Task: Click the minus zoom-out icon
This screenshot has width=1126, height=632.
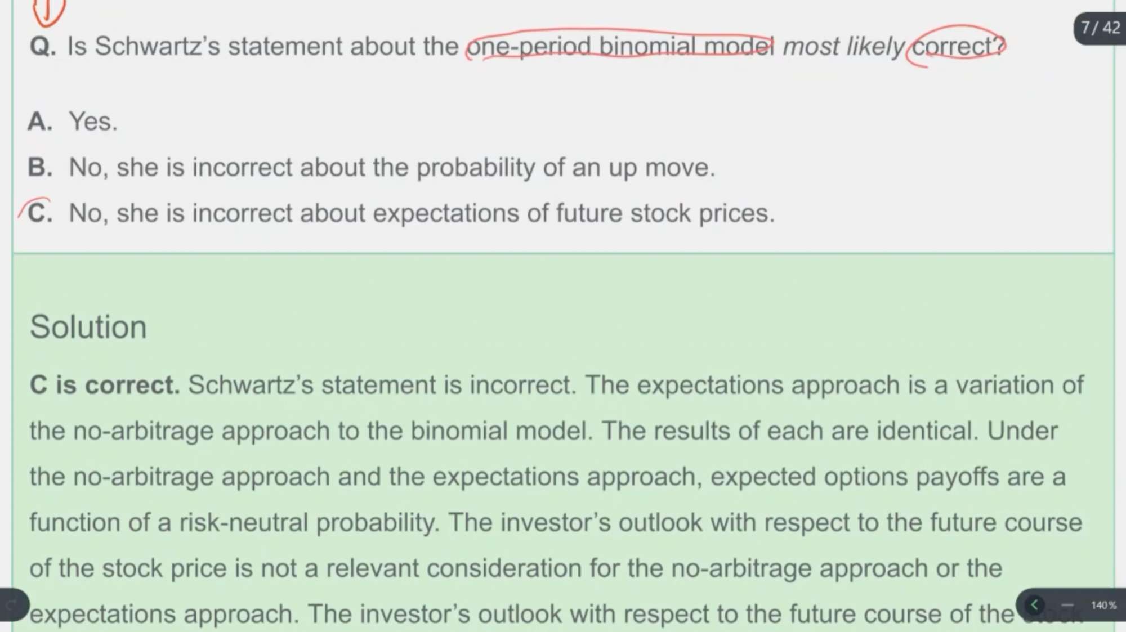Action: 1067,605
